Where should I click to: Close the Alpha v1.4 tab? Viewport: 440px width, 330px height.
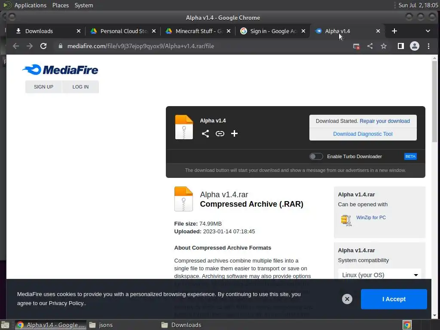point(378,31)
